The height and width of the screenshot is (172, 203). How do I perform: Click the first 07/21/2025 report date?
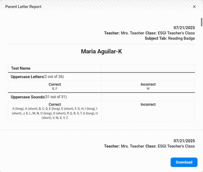[x=184, y=28]
